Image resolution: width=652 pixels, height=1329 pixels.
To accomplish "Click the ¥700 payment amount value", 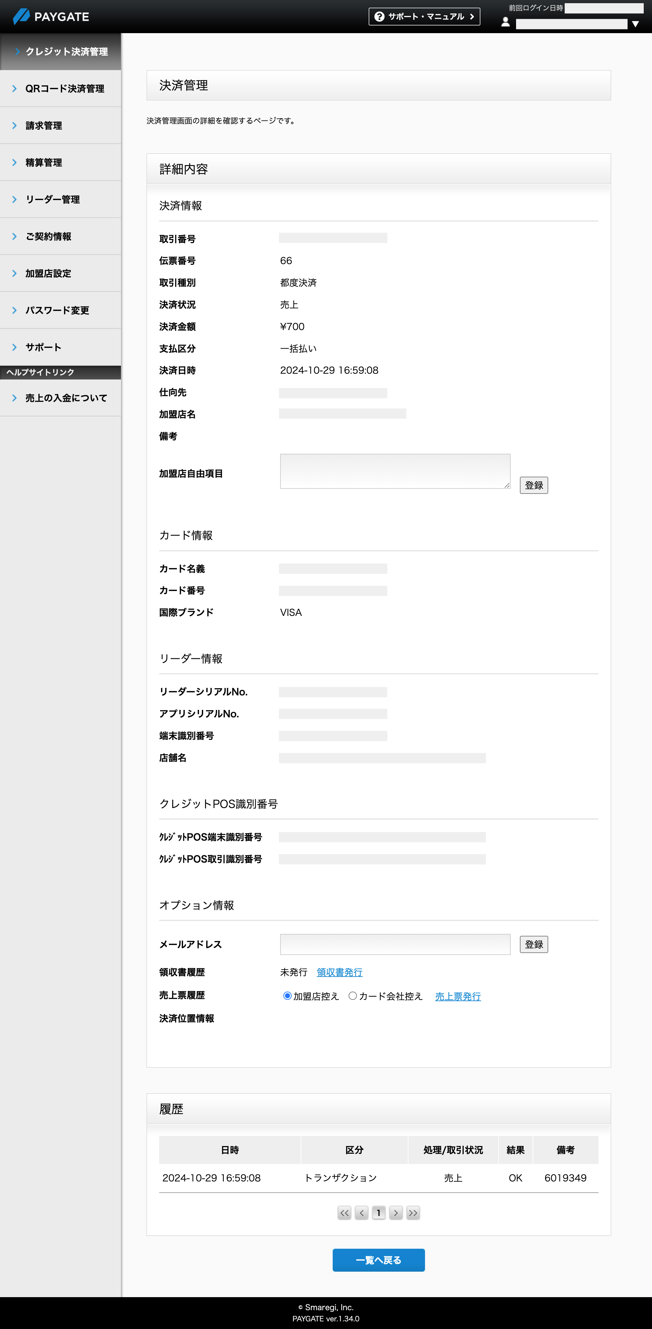I will [292, 327].
